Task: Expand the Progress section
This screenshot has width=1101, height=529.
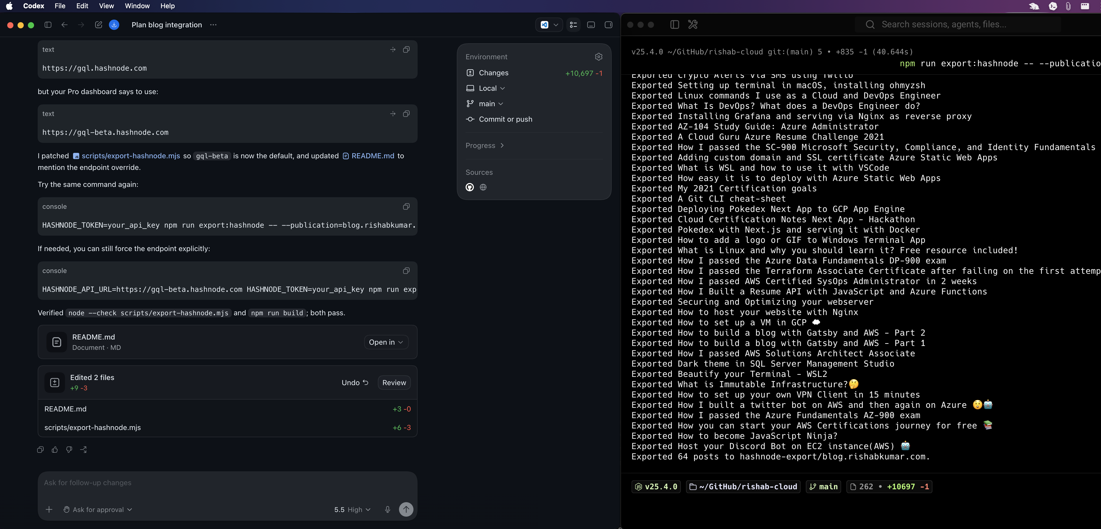Action: point(485,146)
